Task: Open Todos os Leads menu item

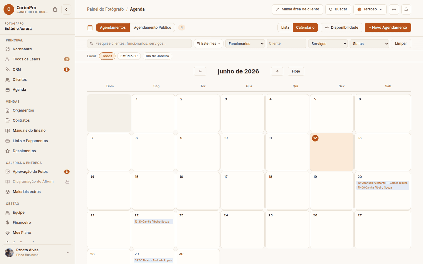Action: (37, 59)
